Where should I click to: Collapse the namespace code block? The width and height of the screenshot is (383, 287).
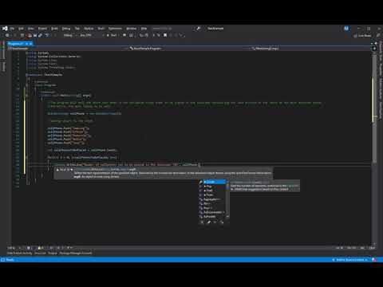pyautogui.click(x=27, y=75)
